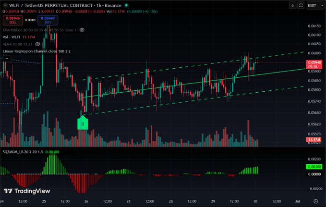Select the Vol · WLFI indicator legend

coord(19,37)
